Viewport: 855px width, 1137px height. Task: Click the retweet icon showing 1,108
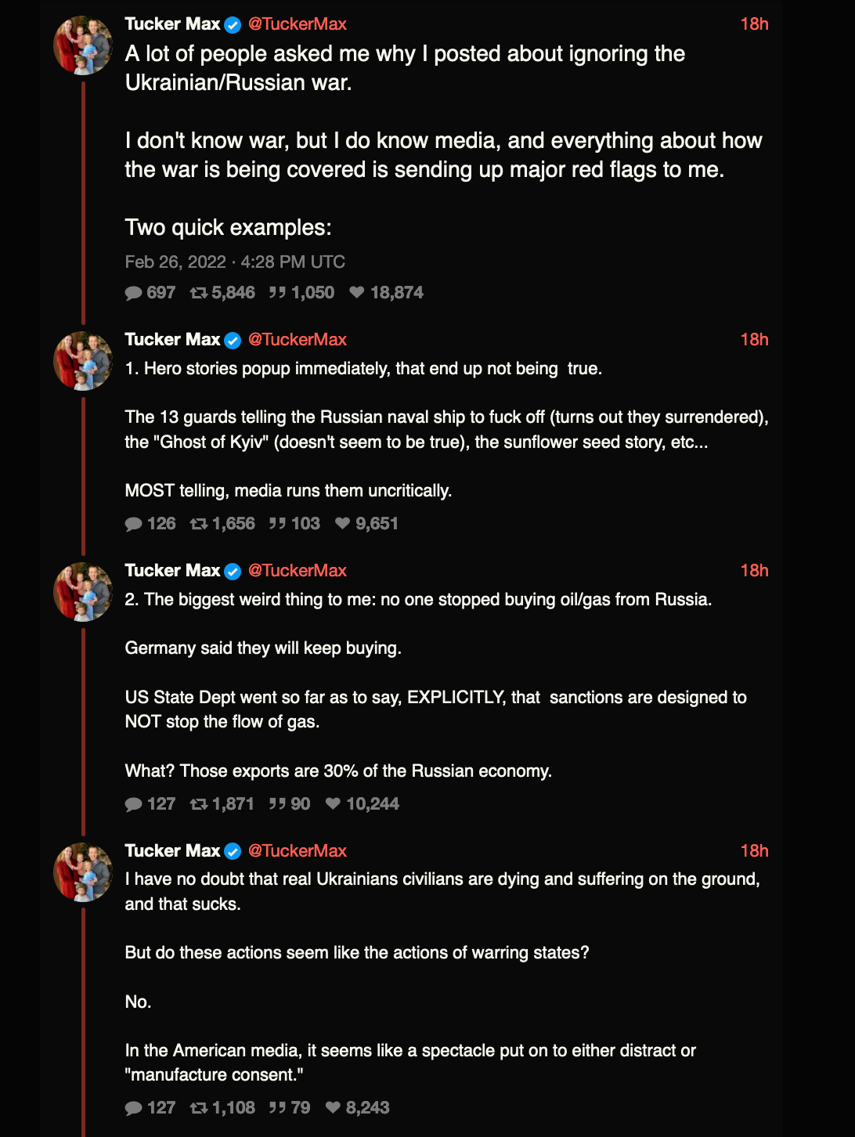click(x=199, y=1108)
